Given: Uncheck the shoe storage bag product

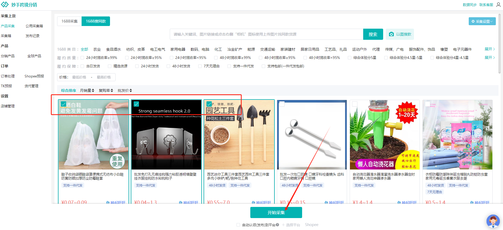Looking at the screenshot, I should [64, 104].
